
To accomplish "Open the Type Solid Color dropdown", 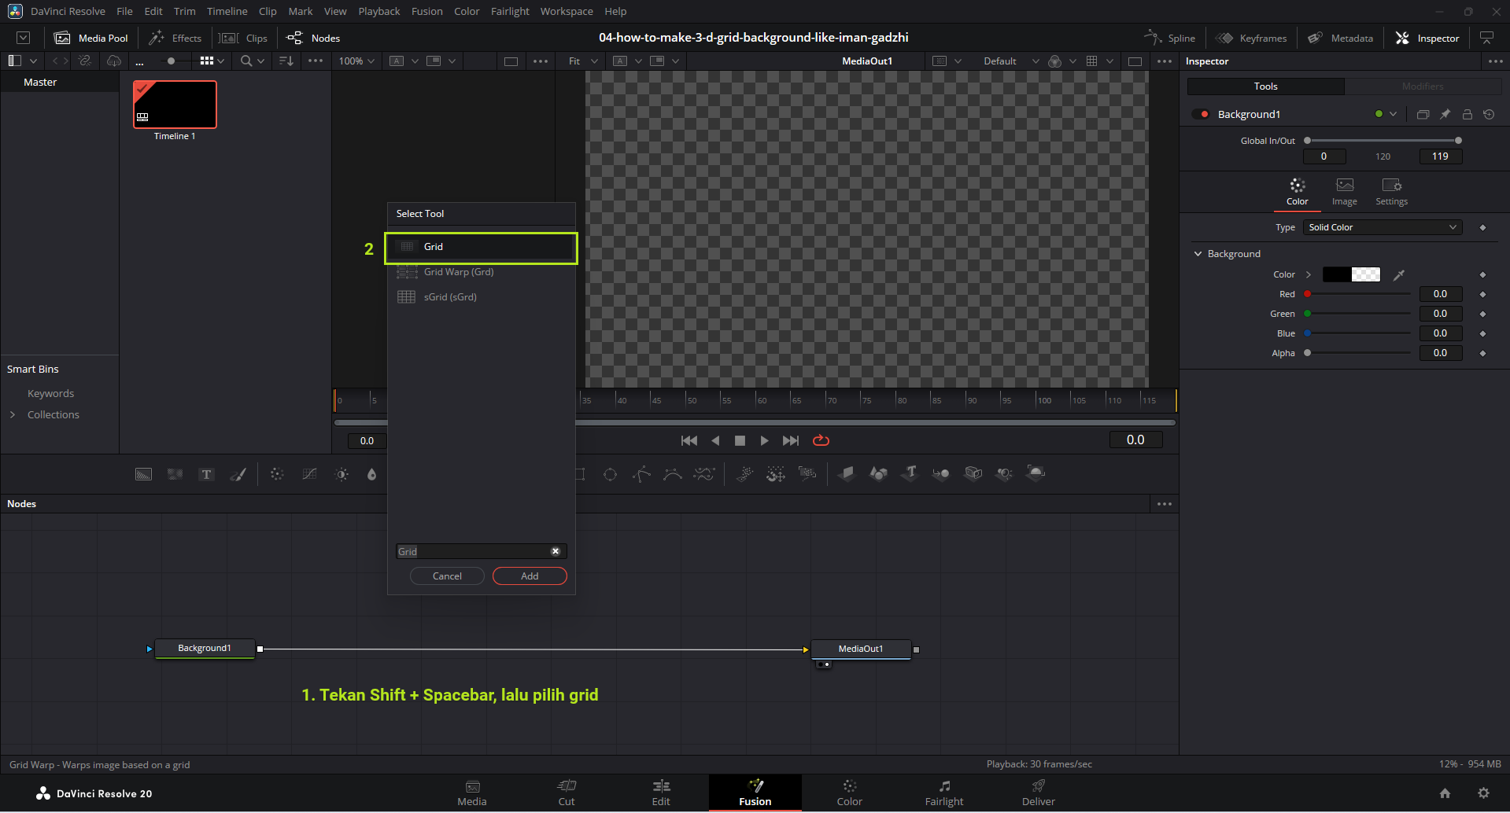I will [x=1382, y=227].
